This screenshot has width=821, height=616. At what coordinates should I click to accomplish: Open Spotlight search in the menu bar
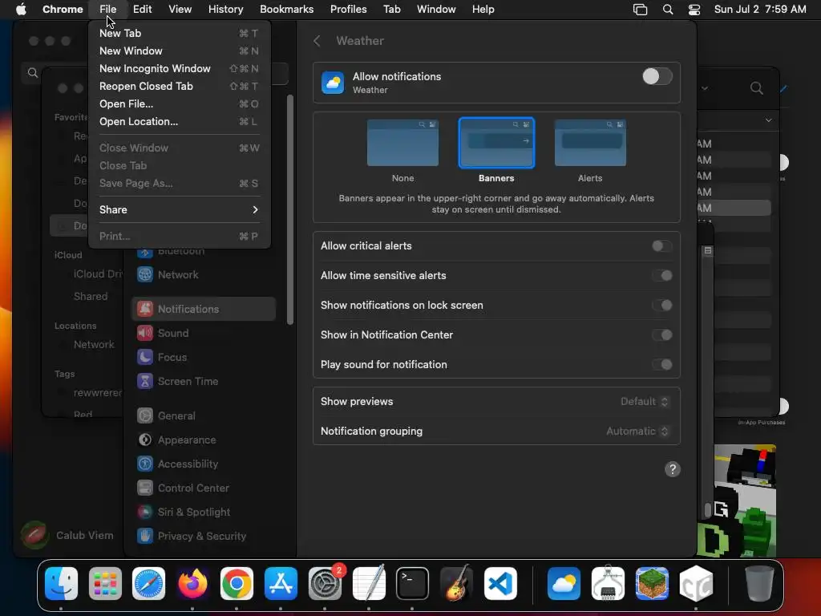click(x=668, y=10)
